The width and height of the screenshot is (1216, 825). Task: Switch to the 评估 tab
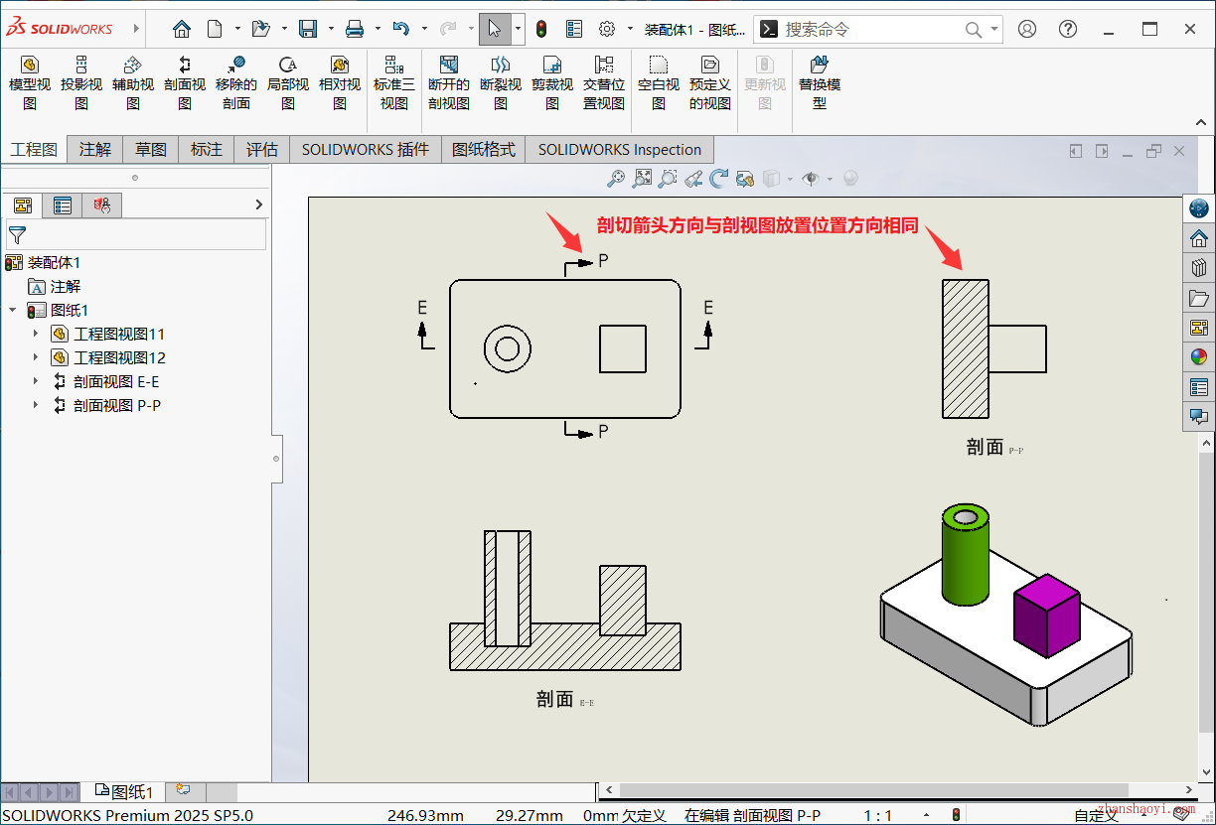coord(262,150)
